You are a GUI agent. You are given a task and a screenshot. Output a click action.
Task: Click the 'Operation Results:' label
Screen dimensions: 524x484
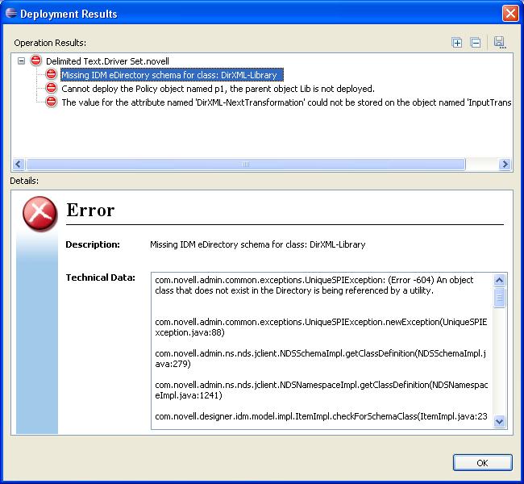[x=50, y=43]
